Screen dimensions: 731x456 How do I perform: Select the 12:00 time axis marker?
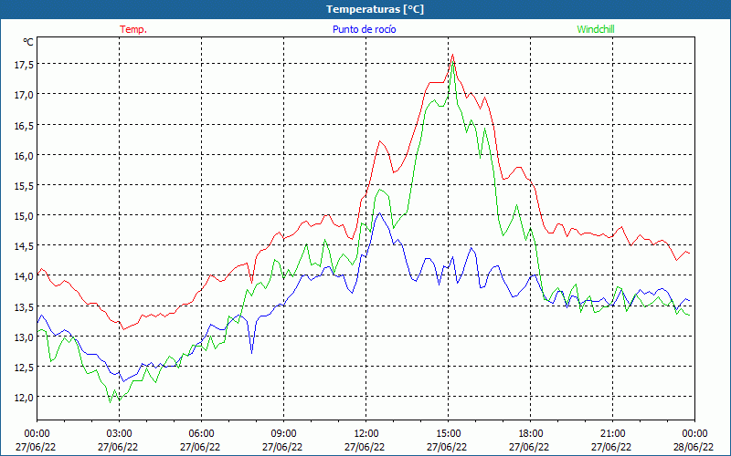365,433
